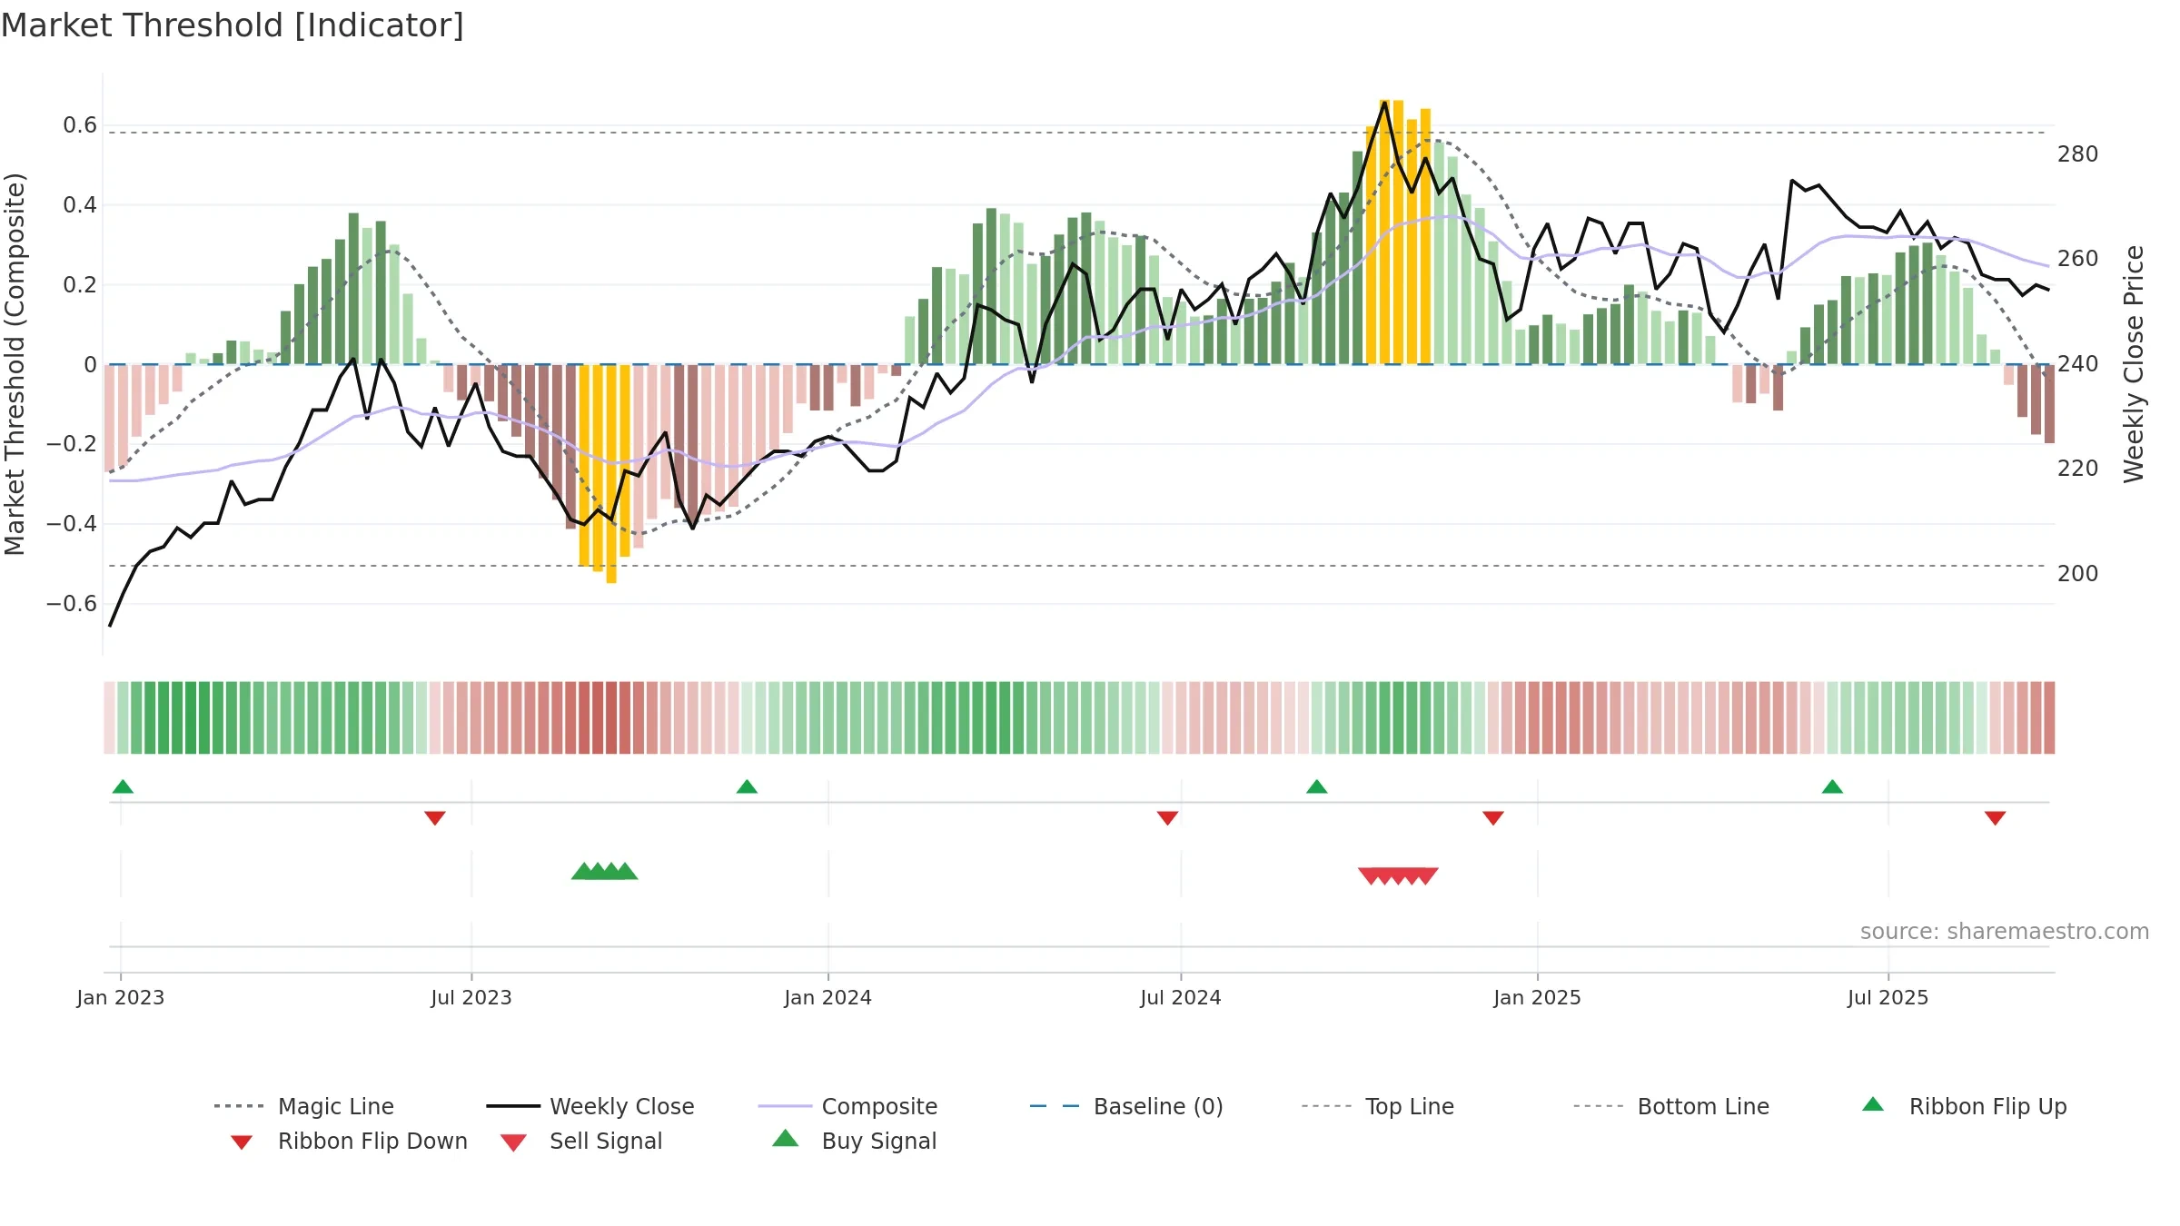The height and width of the screenshot is (1226, 2180).
Task: Toggle the Composite legend entry
Action: [847, 1106]
